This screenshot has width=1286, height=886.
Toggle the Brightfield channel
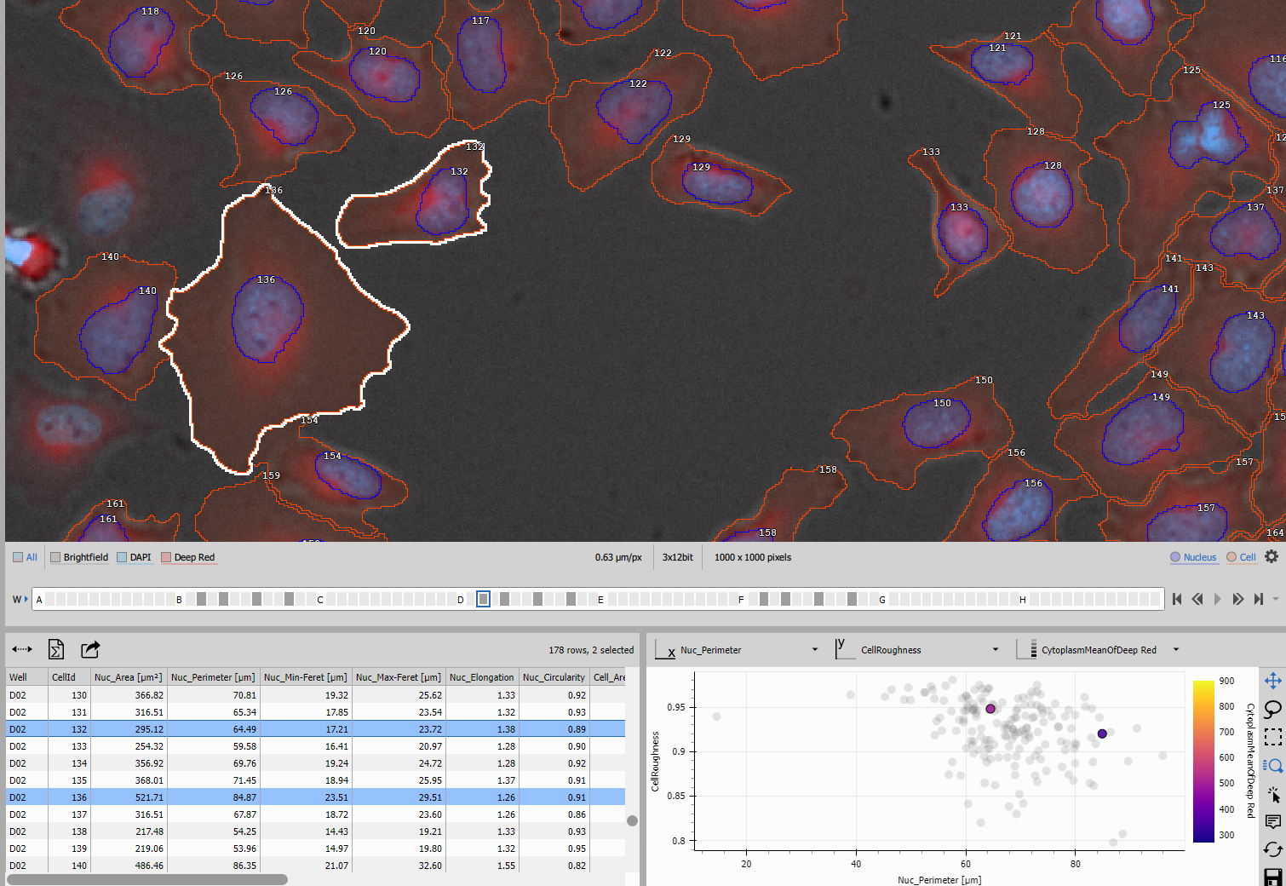pos(55,557)
